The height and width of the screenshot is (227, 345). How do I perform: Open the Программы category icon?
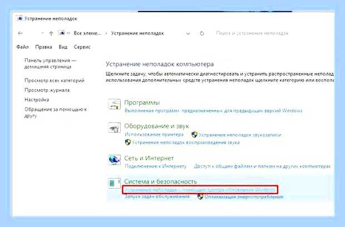coord(114,104)
